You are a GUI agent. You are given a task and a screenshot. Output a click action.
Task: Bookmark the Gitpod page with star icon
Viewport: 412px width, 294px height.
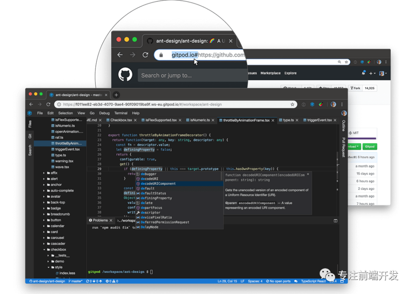pyautogui.click(x=293, y=104)
